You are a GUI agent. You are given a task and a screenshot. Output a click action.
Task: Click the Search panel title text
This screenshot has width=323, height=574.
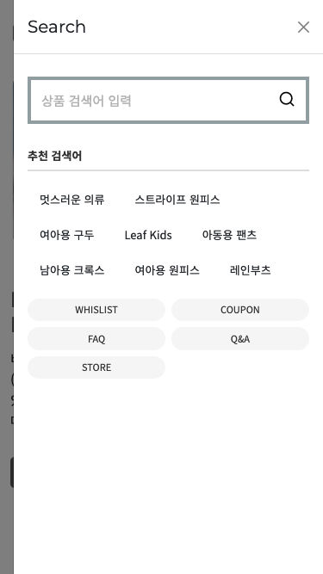click(x=57, y=27)
